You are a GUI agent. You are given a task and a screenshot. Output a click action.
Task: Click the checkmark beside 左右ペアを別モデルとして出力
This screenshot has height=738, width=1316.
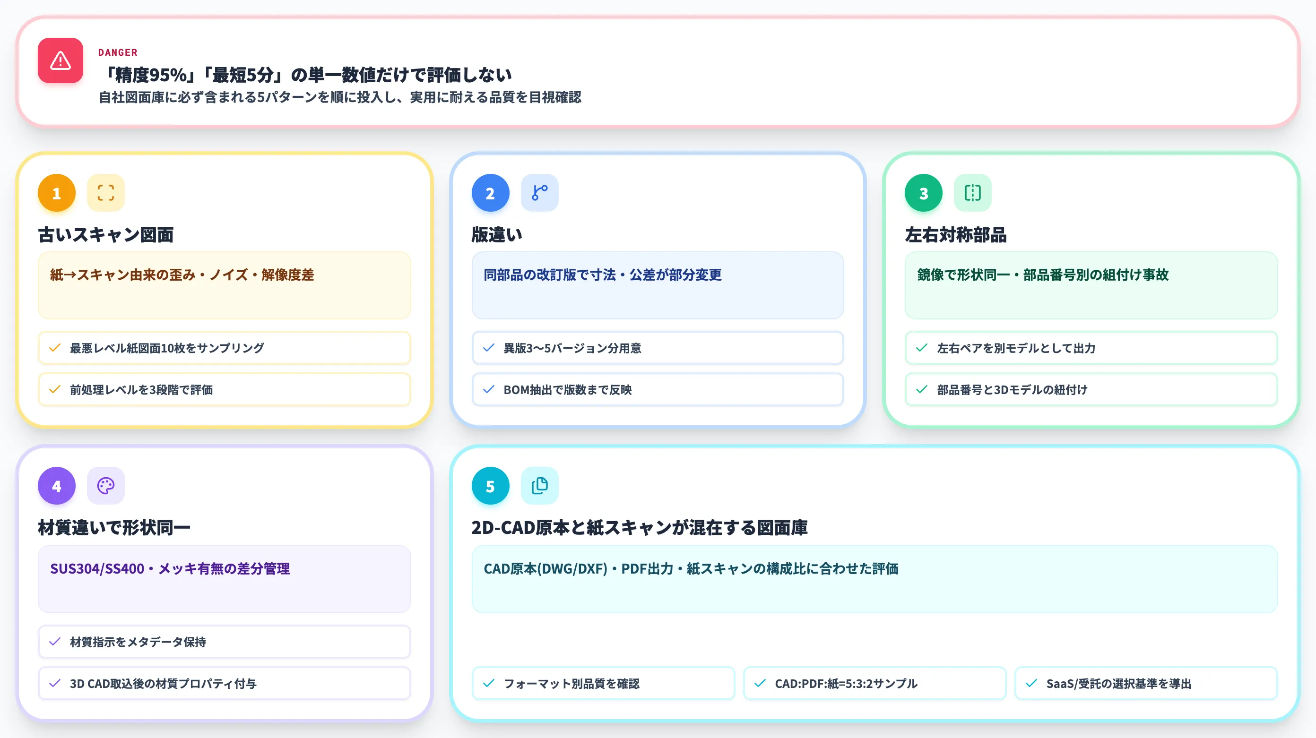tap(922, 348)
